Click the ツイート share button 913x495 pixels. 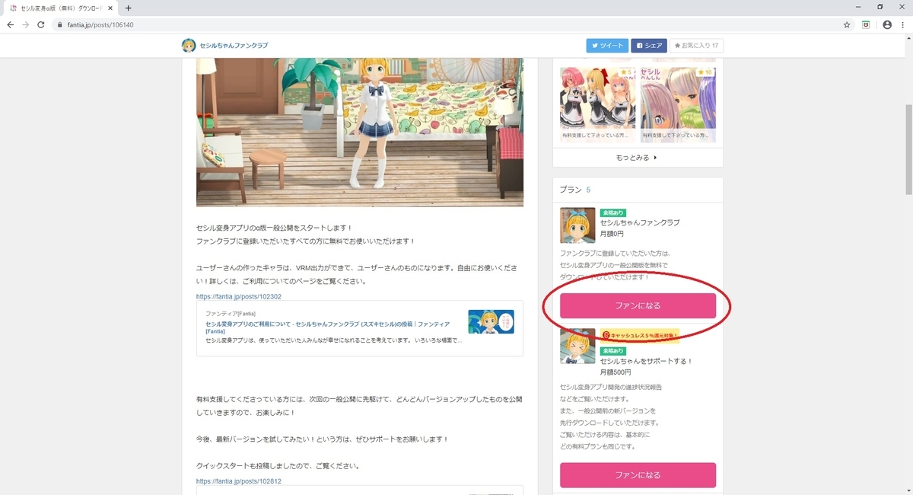[x=607, y=46]
